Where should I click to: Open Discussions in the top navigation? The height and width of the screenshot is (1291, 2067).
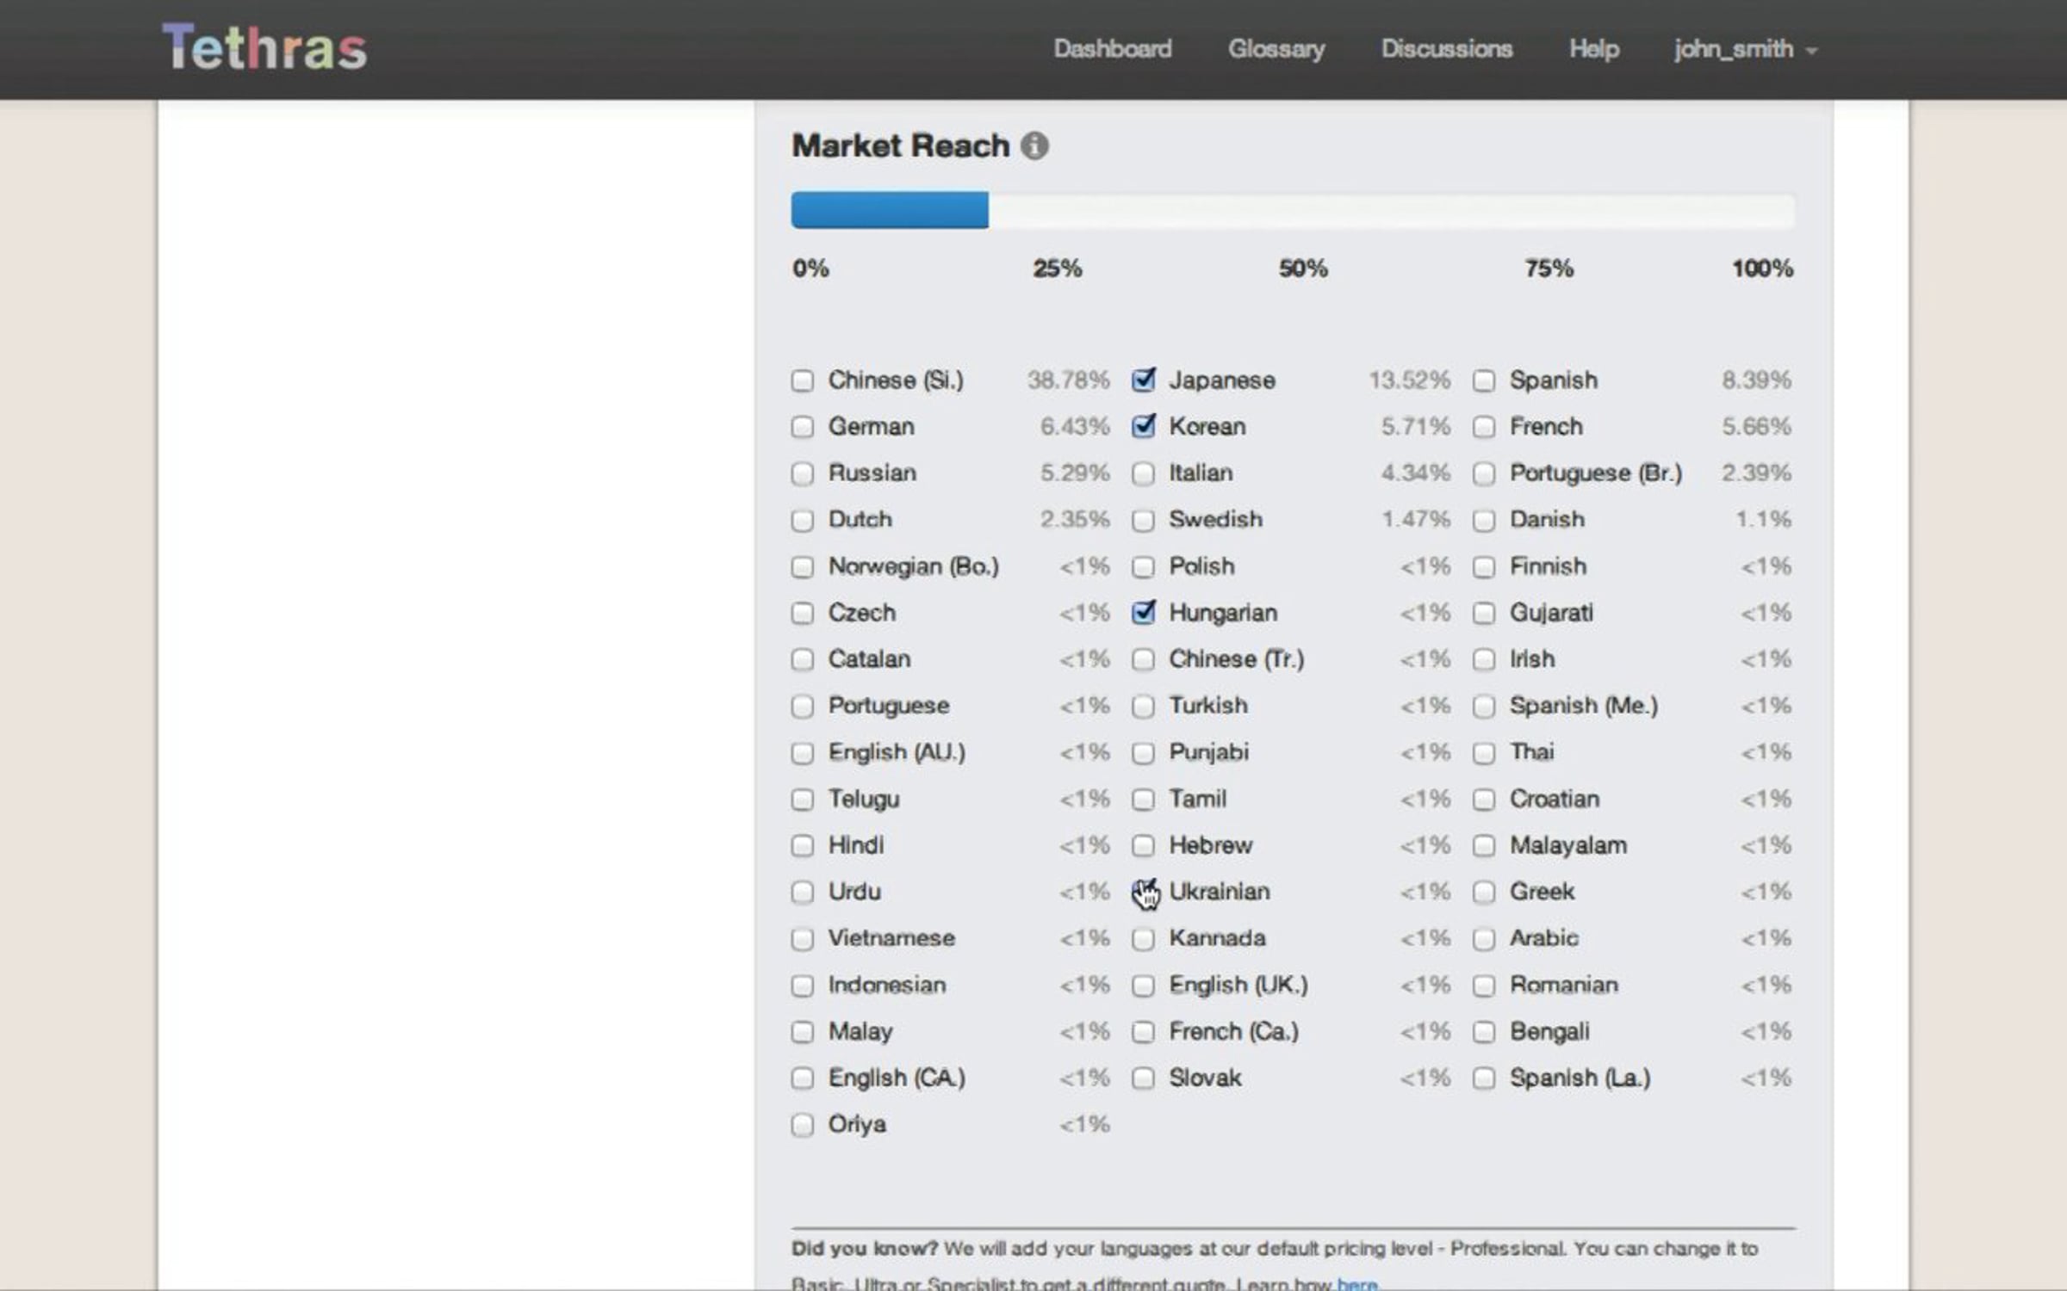click(1446, 49)
